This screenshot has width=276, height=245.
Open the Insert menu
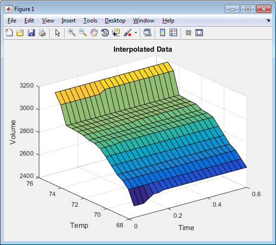69,21
